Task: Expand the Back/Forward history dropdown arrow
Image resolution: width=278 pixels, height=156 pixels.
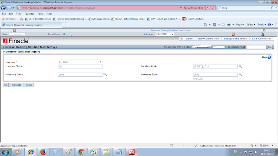Action: pyautogui.click(x=13, y=8)
